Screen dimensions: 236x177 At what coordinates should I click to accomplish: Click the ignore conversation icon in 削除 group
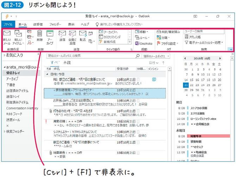click(x=29, y=31)
